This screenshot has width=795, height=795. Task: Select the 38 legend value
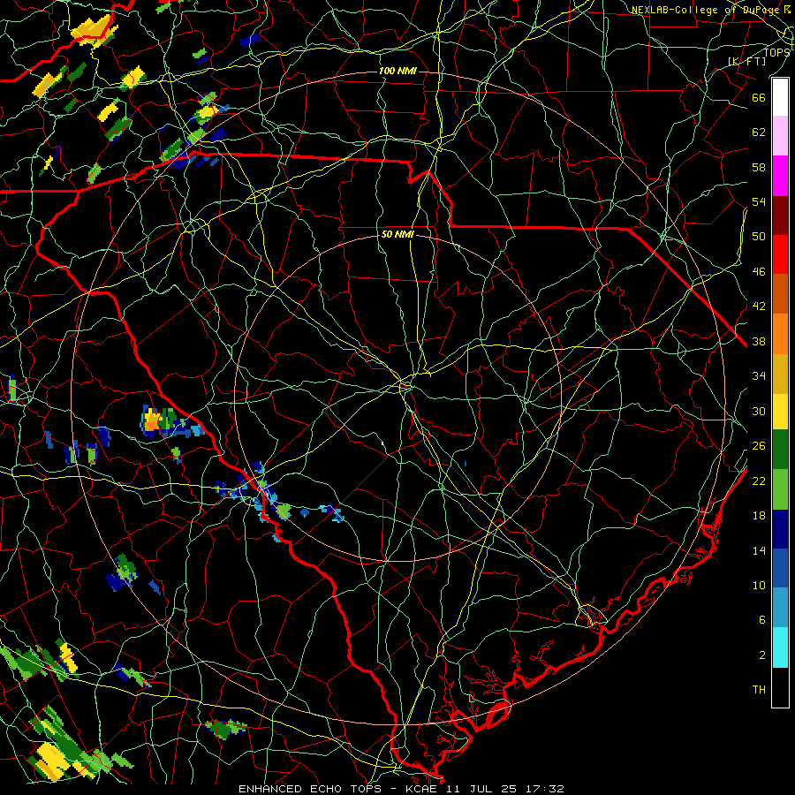point(759,341)
